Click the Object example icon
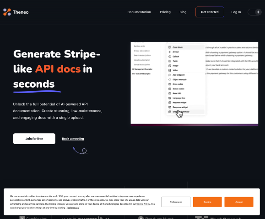Screen dimensions: 265x219 [x=170, y=79]
